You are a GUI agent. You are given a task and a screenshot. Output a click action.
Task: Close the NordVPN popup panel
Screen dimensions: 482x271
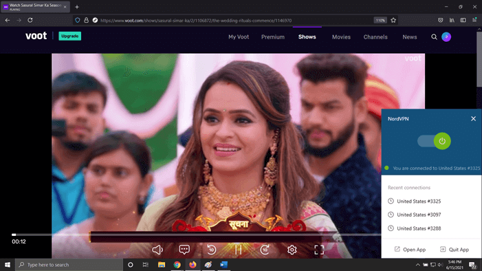473,119
